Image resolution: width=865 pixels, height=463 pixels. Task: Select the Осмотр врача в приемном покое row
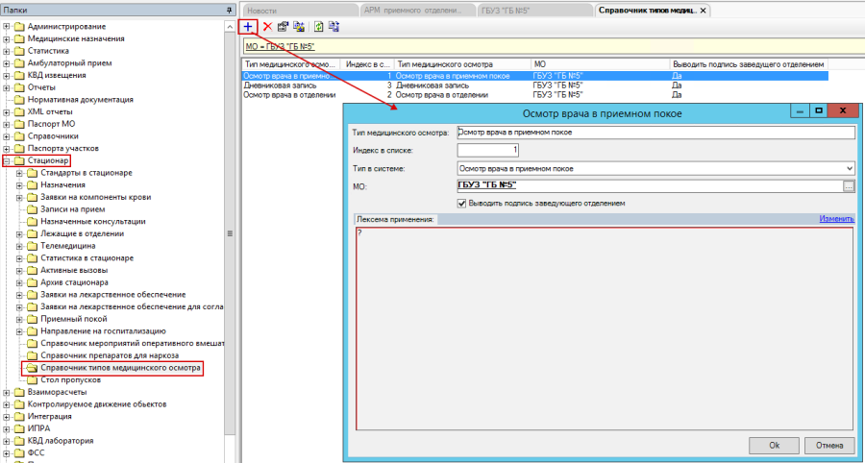click(534, 76)
